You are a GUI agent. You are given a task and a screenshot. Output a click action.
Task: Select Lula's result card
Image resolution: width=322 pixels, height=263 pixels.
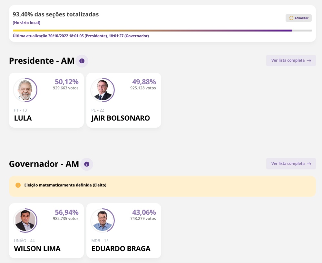46,100
